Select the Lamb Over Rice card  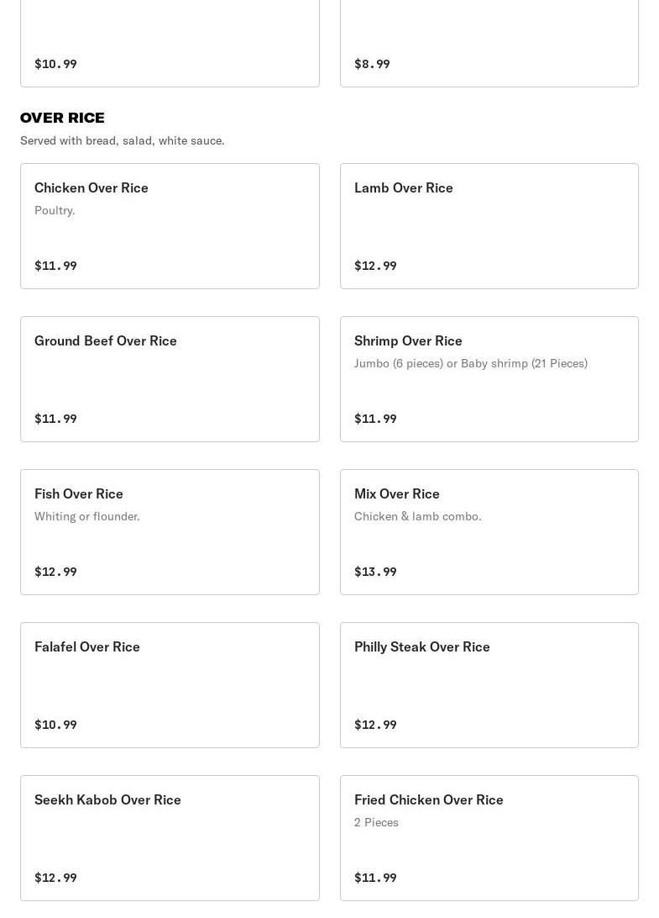click(x=489, y=225)
